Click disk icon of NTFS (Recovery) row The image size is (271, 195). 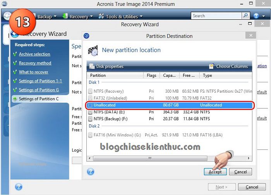tap(90, 91)
